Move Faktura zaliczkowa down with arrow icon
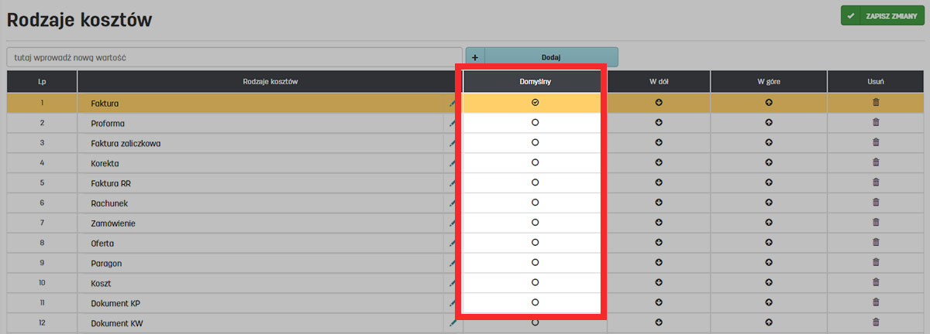The height and width of the screenshot is (334, 930). 659,142
